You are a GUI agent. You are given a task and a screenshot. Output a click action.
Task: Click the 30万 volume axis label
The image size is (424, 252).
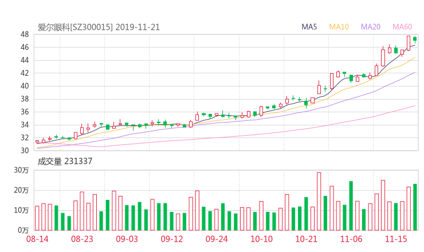22,171
